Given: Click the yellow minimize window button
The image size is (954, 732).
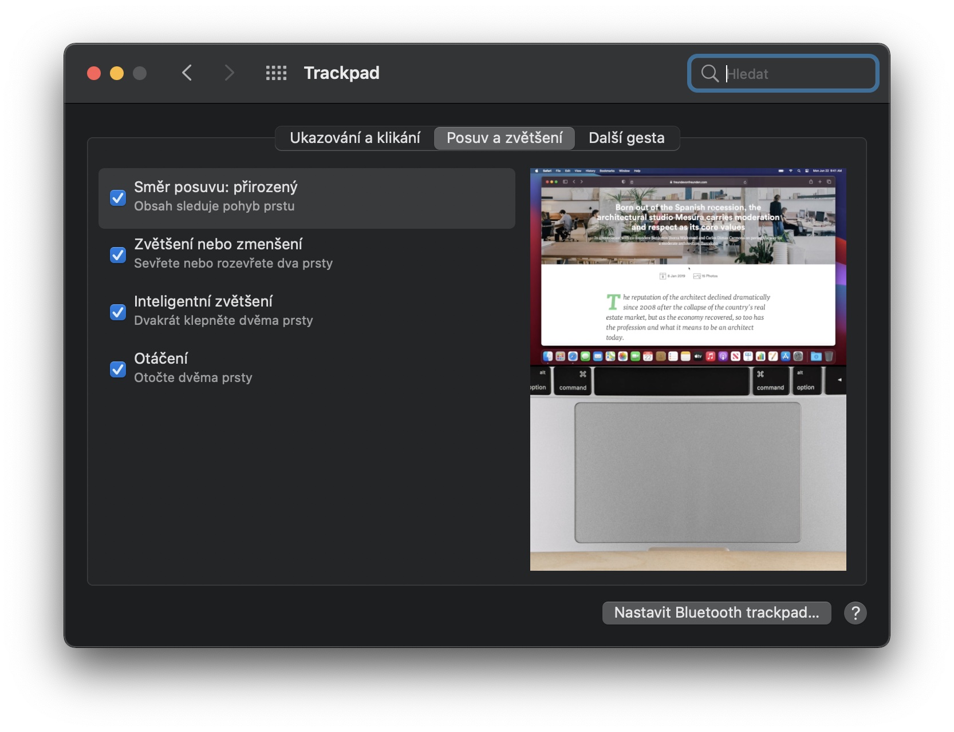Looking at the screenshot, I should click(117, 73).
